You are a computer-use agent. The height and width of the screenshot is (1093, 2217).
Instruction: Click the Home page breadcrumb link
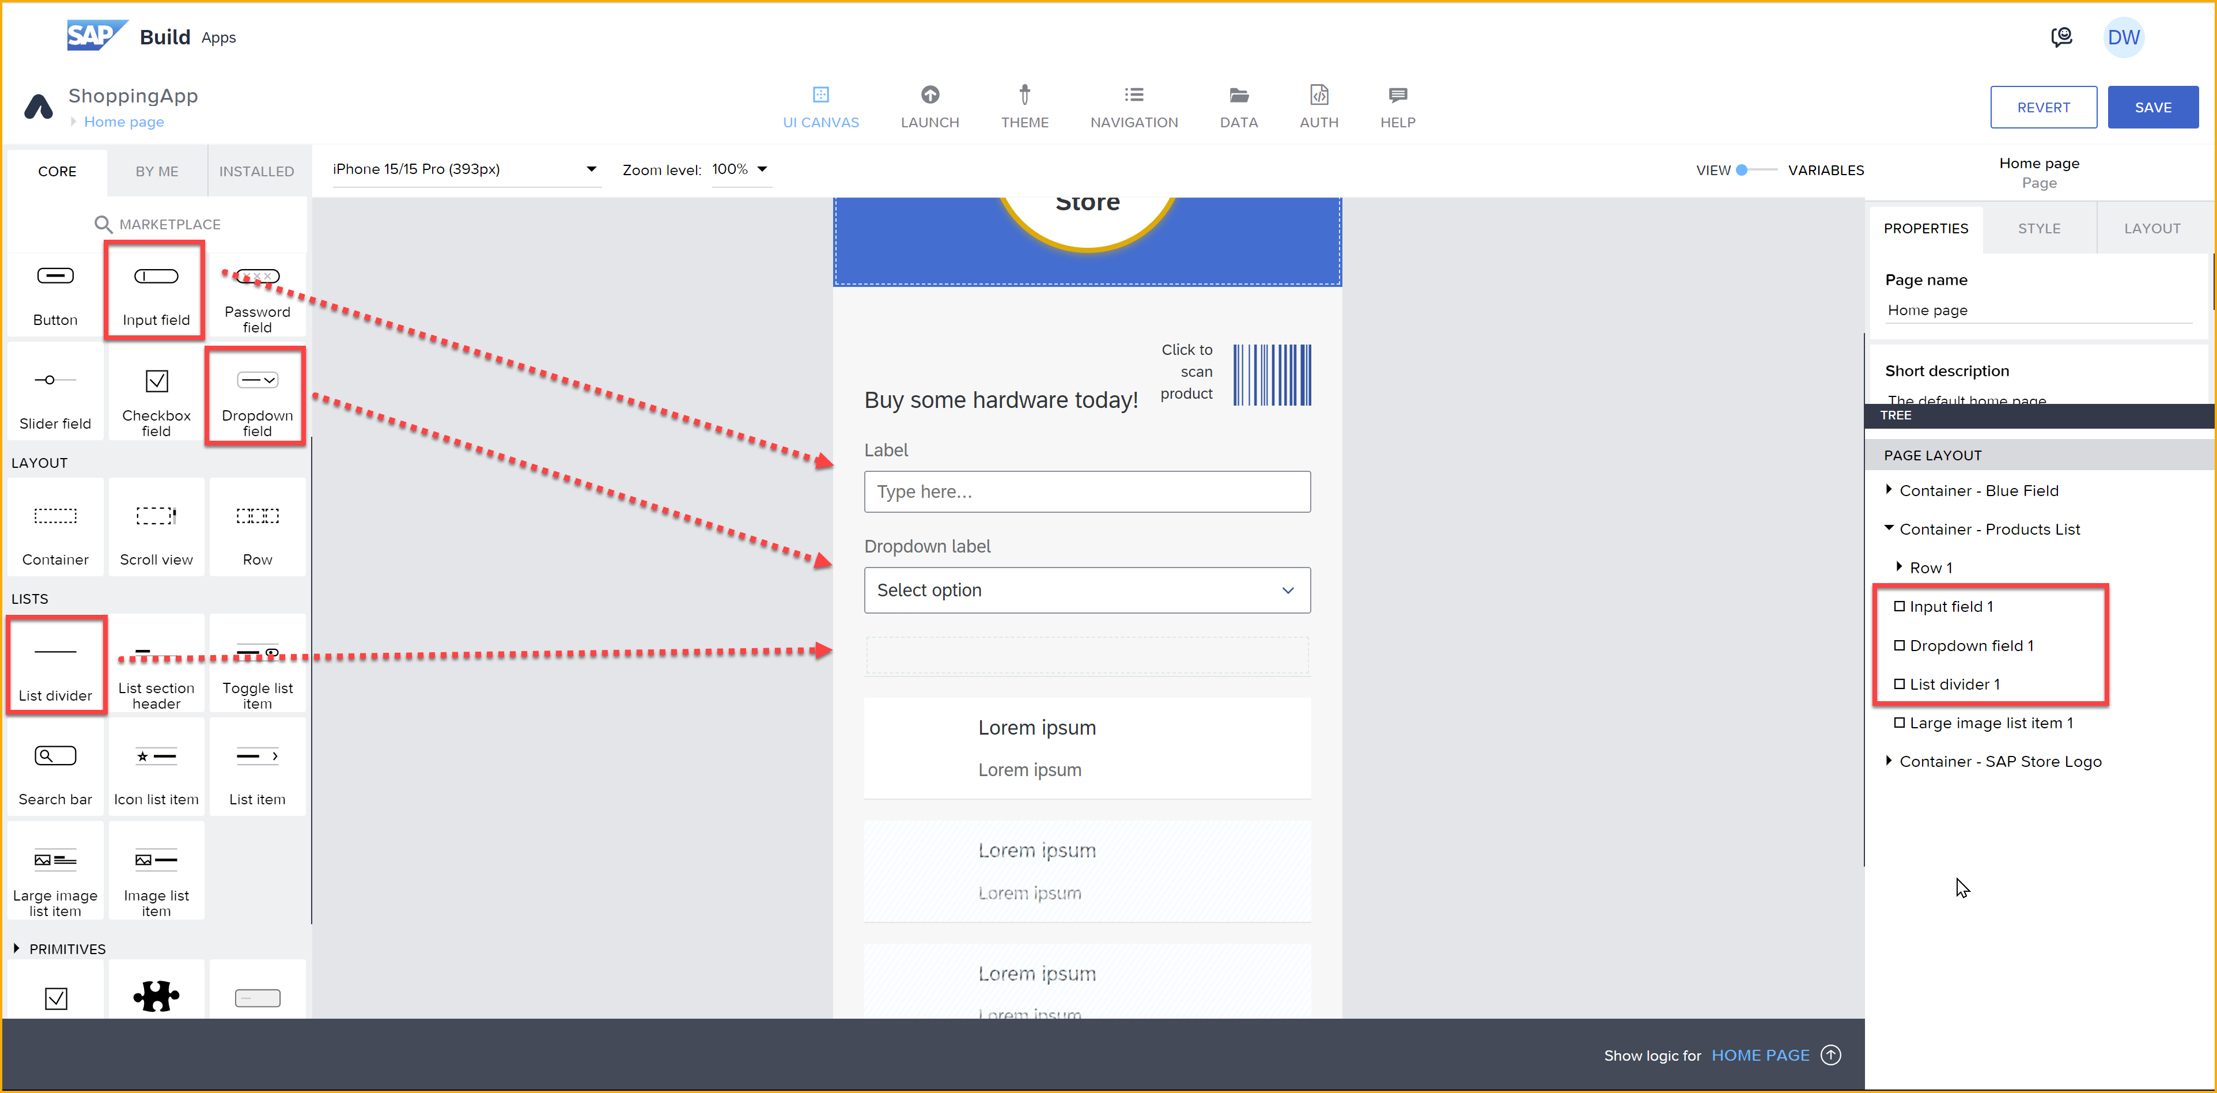124,122
